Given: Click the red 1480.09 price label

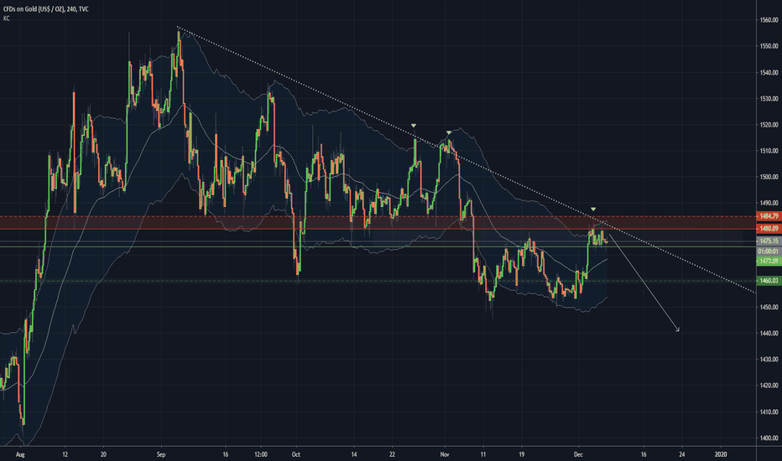Looking at the screenshot, I should coord(769,229).
